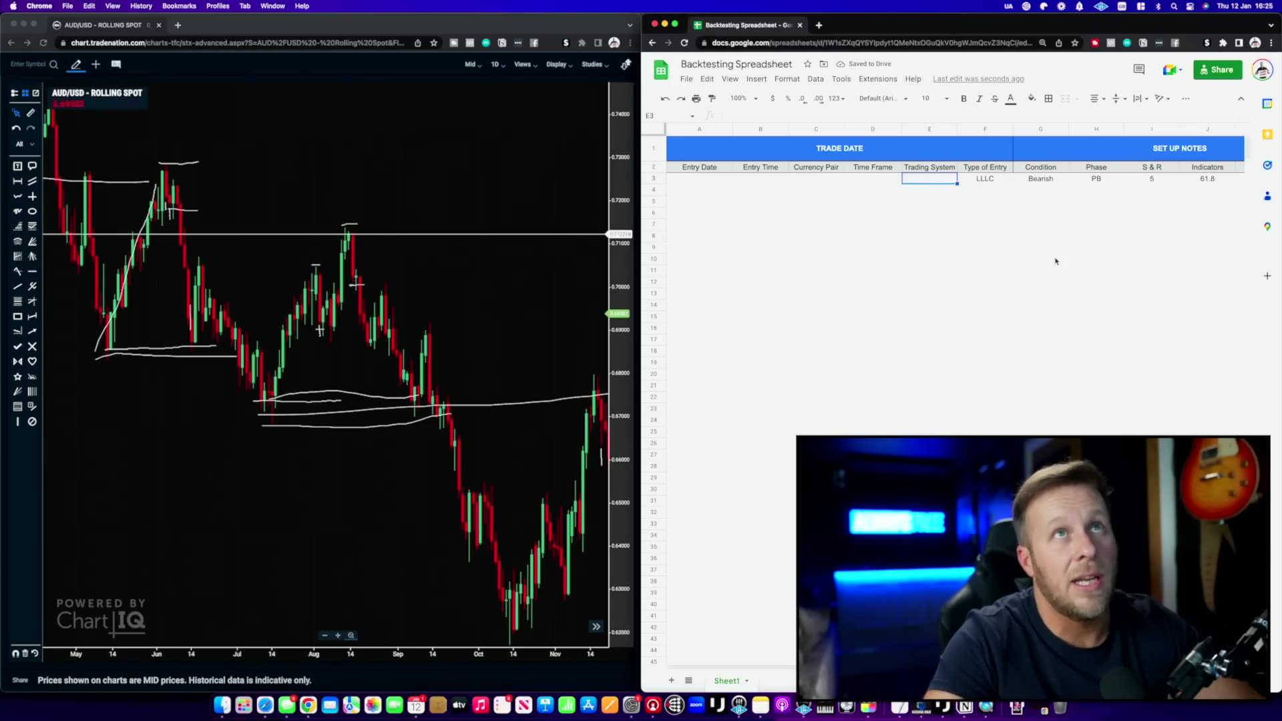1282x721 pixels.
Task: Click the green Share button
Action: click(1218, 69)
